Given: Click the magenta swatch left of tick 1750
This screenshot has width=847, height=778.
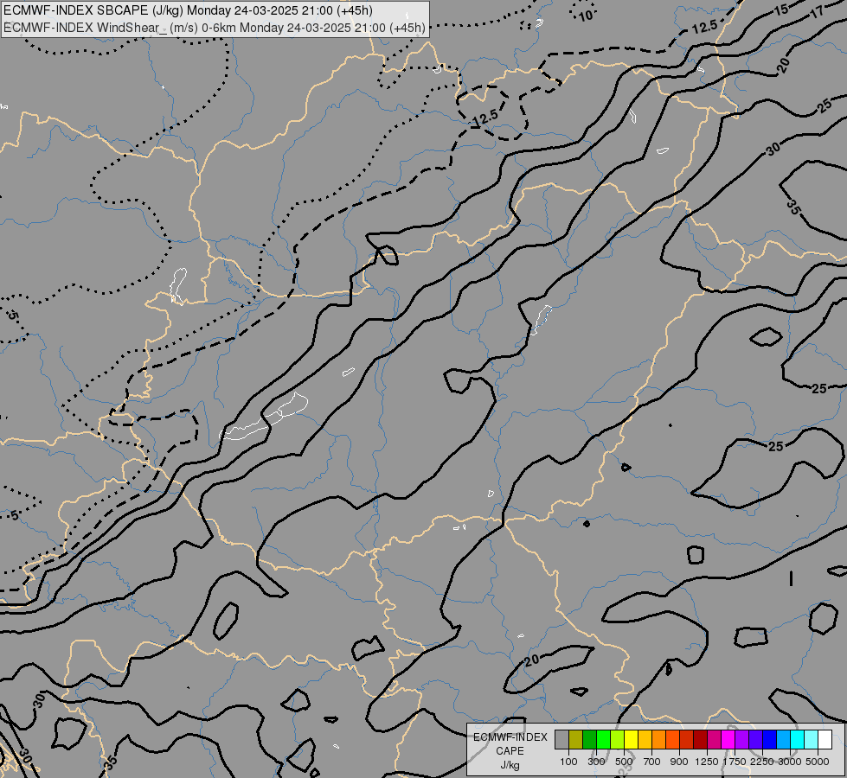Looking at the screenshot, I should click(728, 740).
